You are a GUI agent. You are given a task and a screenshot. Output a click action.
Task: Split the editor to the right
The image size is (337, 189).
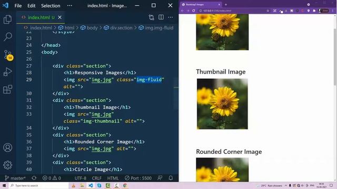tap(161, 17)
